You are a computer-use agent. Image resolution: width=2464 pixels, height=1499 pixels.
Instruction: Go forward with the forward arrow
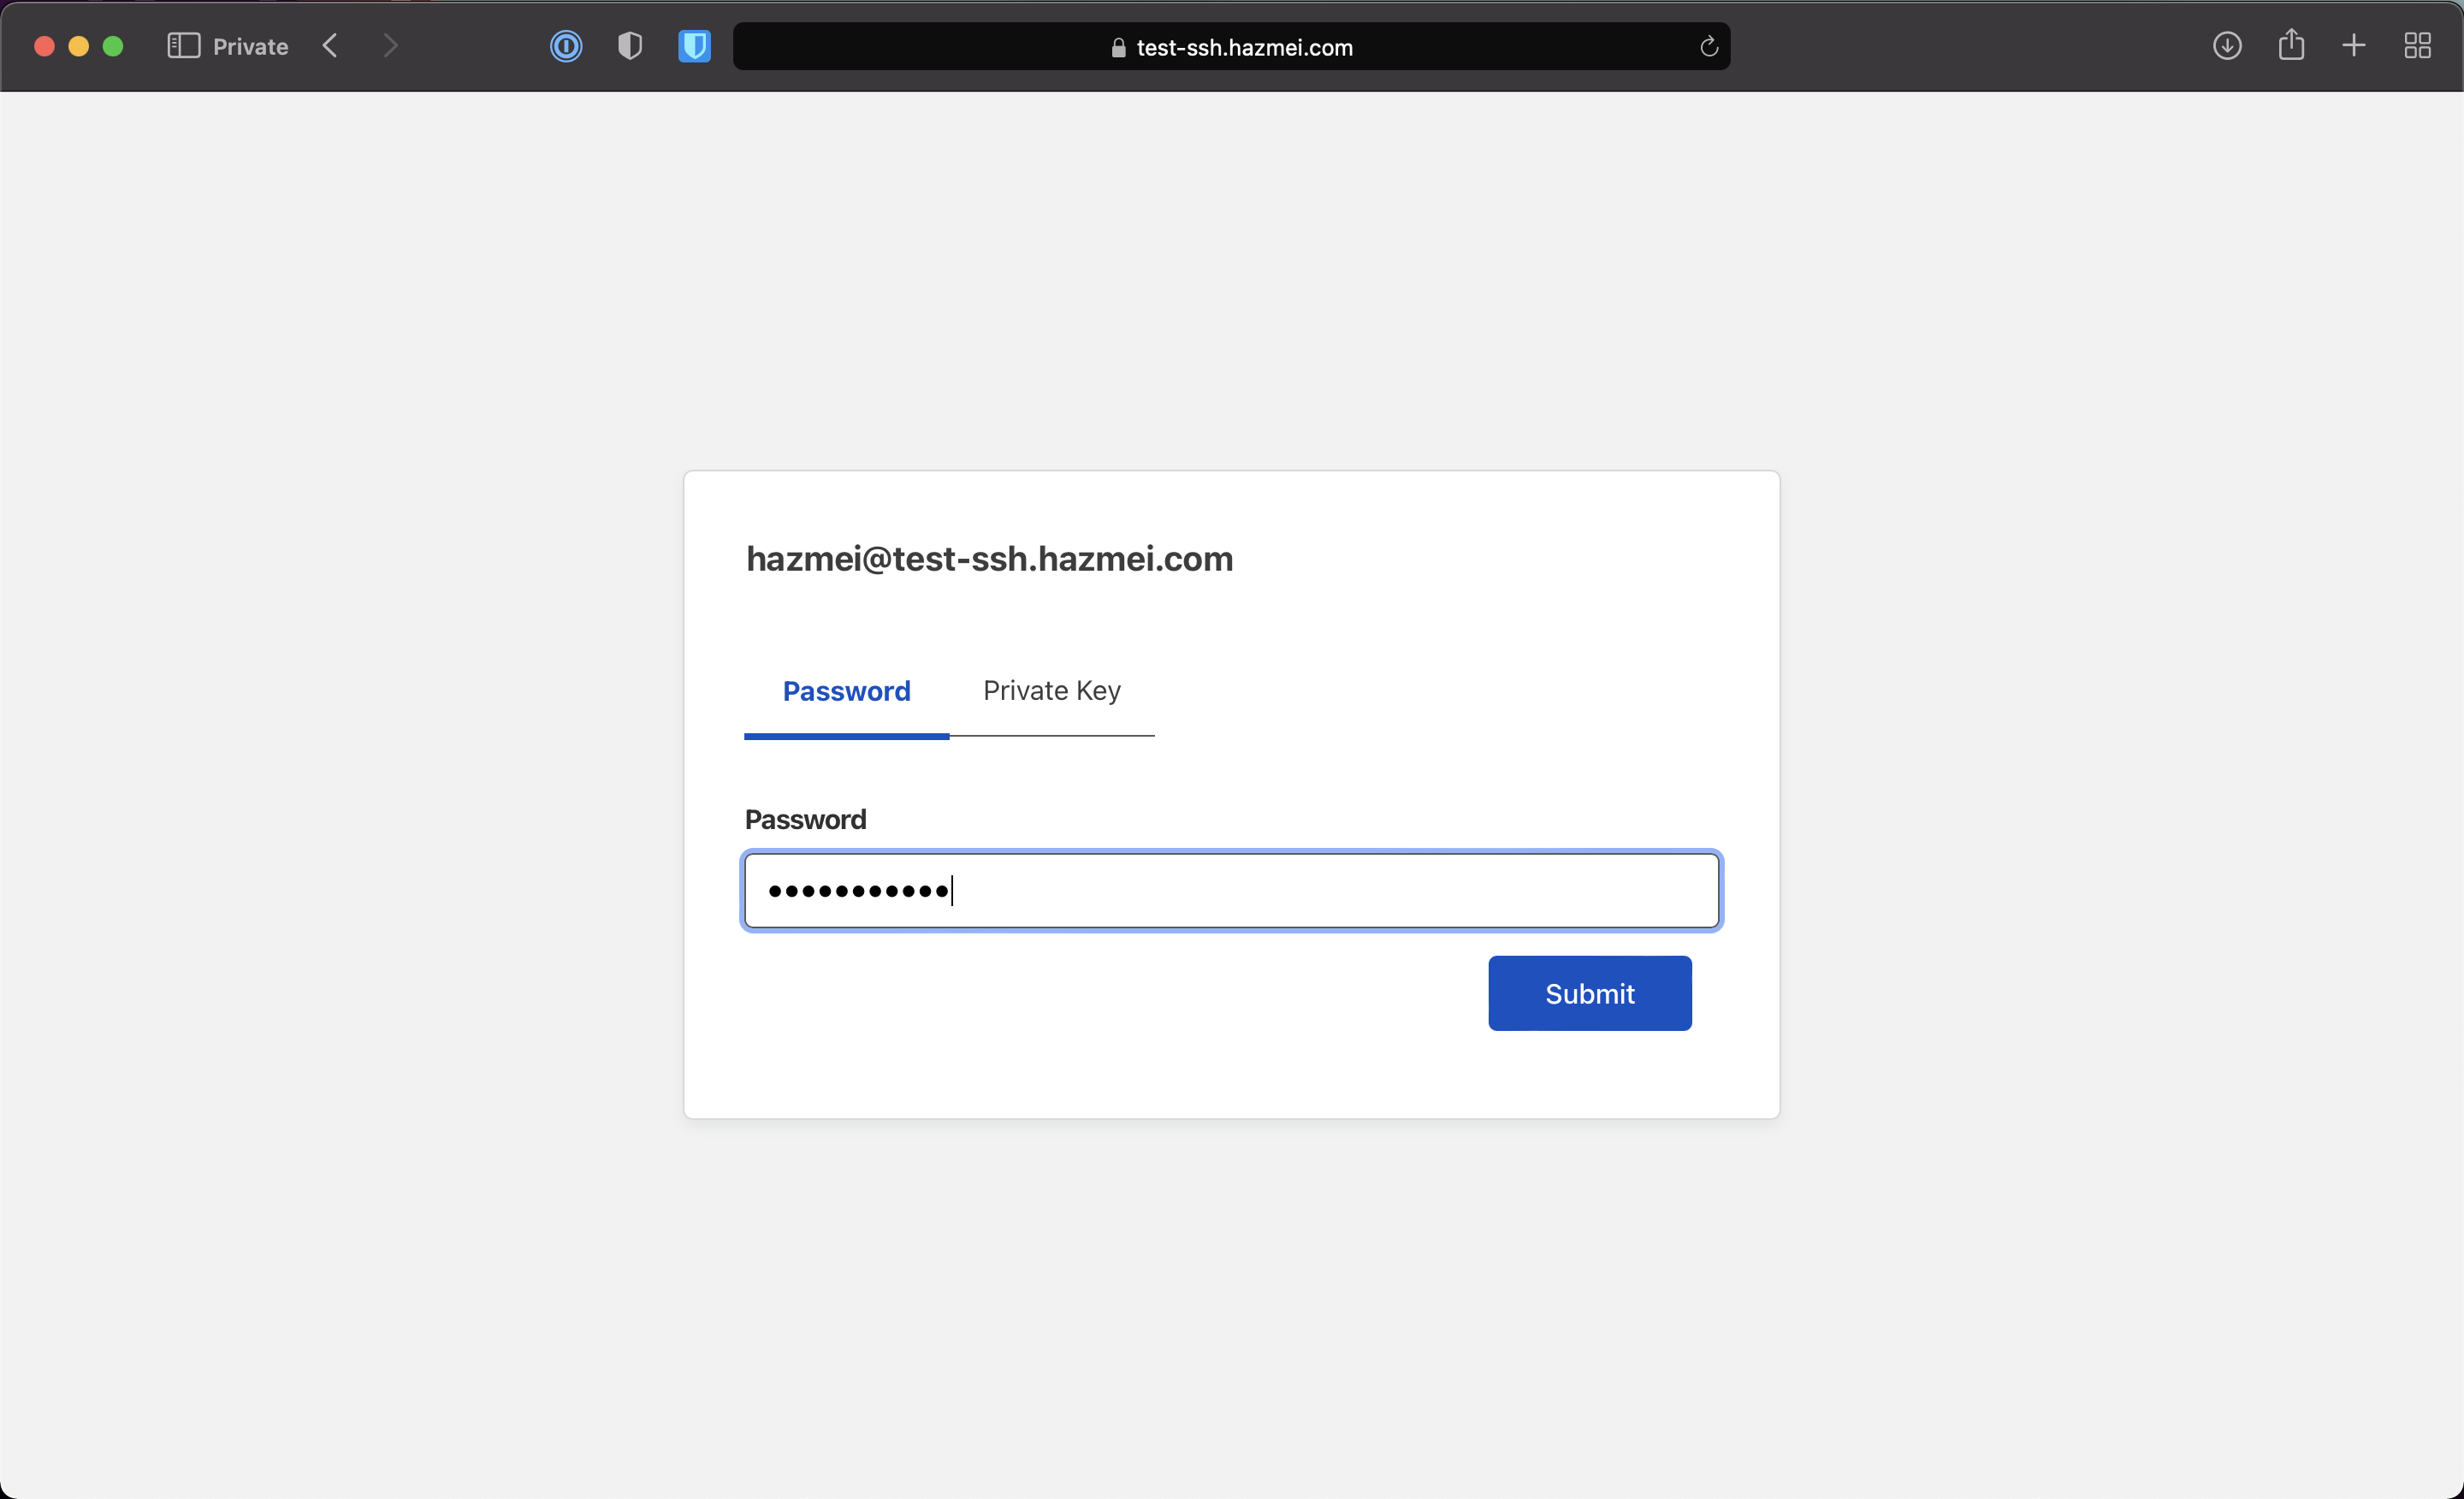point(391,46)
